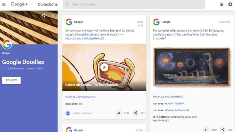Open the Leonora Carrington doodle image
The image size is (235, 132).
pyautogui.click(x=192, y=67)
